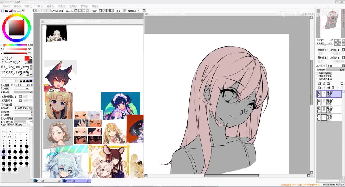Viewport: 345px width, 187px height.
Task: Choose the 水彩笔 watercolor brush
Action: click(x=19, y=74)
